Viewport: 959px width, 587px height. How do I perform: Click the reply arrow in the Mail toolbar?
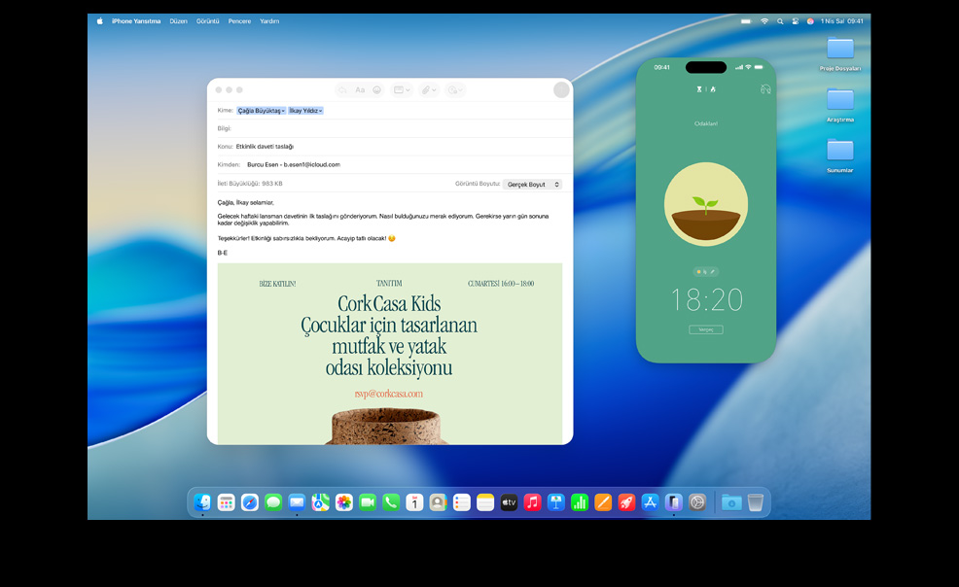pos(342,90)
